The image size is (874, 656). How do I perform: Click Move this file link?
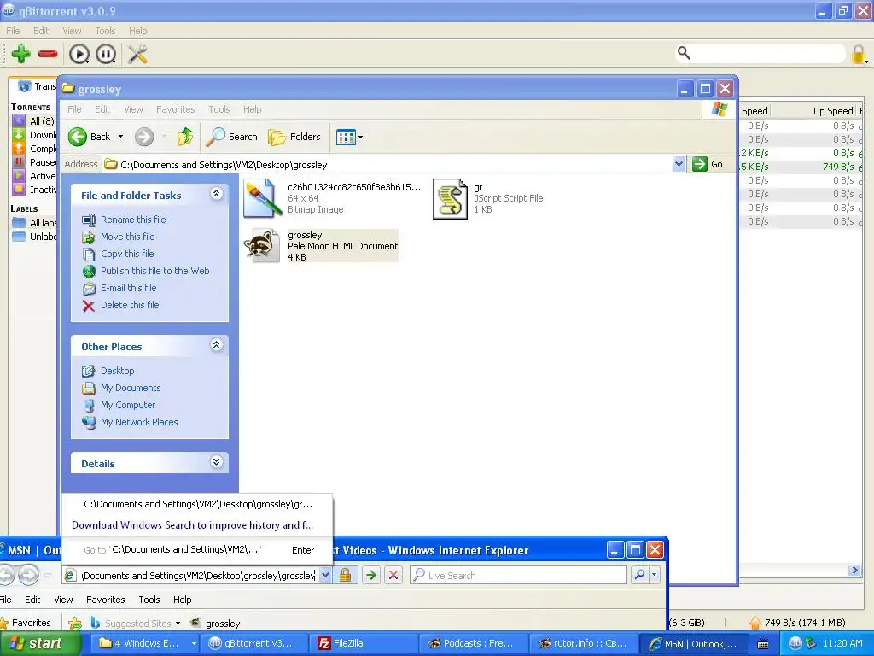pos(128,237)
